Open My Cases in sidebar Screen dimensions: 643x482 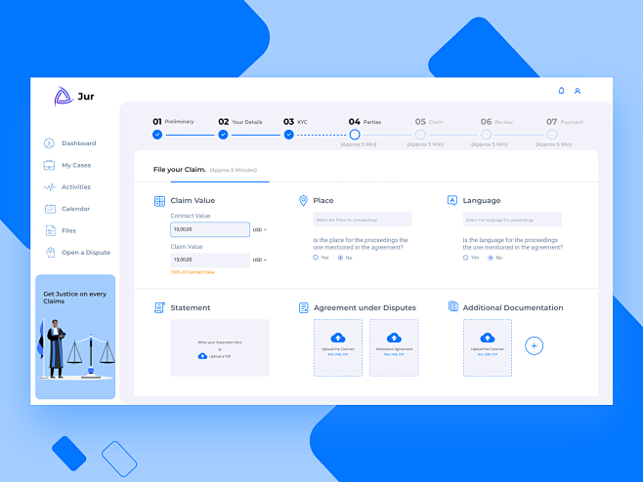pos(76,165)
